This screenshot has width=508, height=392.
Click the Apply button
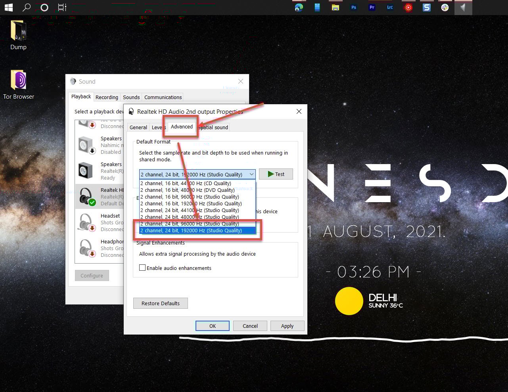tap(288, 326)
